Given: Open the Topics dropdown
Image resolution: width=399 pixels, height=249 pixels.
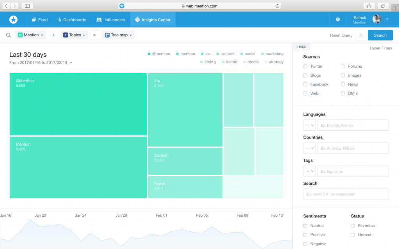Looking at the screenshot, I should [x=74, y=35].
